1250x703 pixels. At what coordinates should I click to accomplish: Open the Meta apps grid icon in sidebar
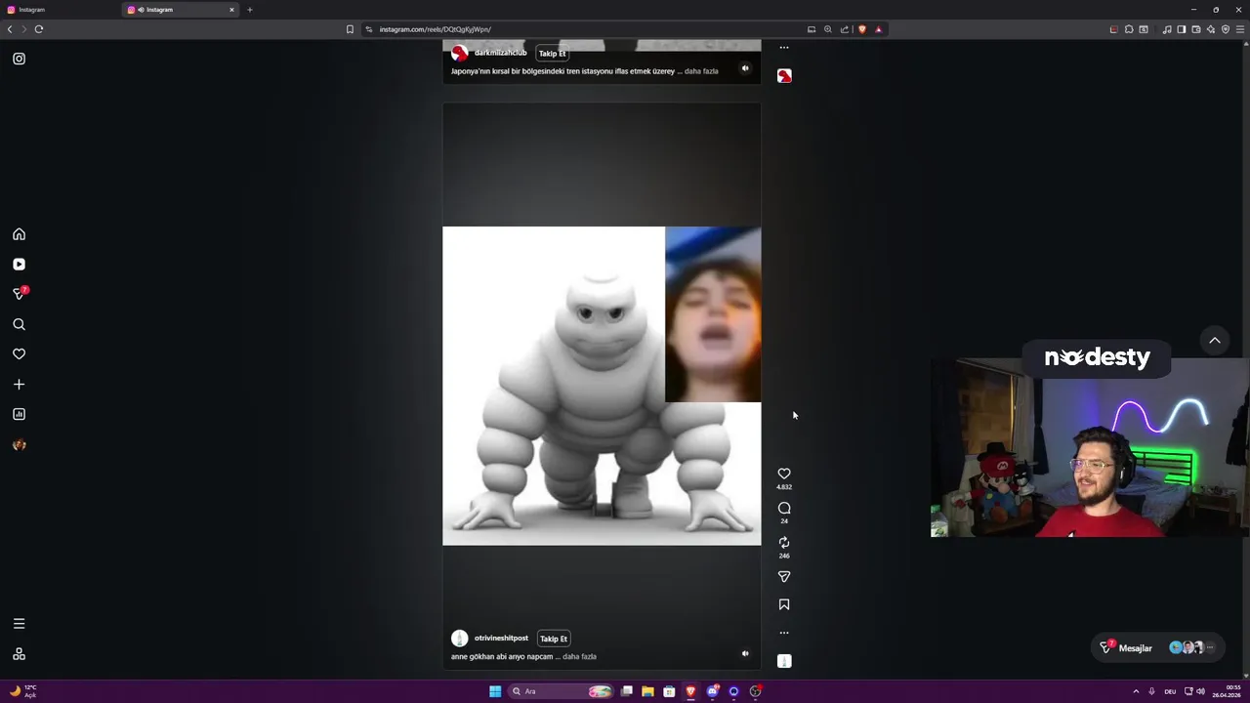[x=19, y=654]
